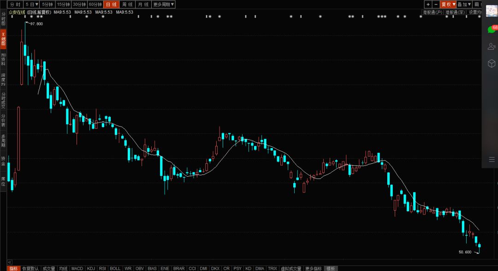Expand the 更多周期 dropdown
Screen dimensions: 498x271
pos(163,5)
